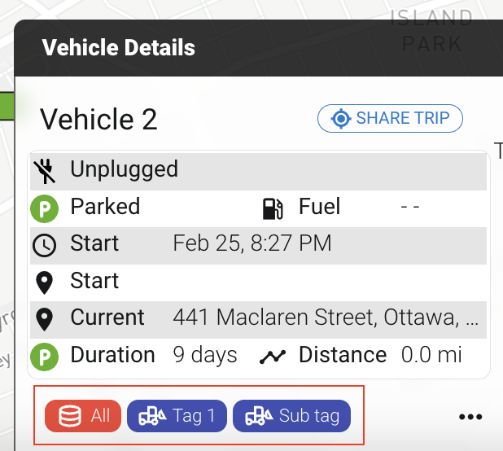The height and width of the screenshot is (451, 503).
Task: Click the Share Trip button
Action: pyautogui.click(x=390, y=119)
